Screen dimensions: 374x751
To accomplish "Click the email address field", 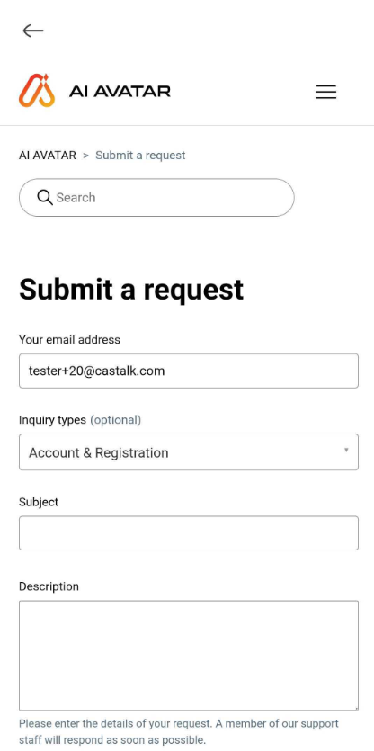I will click(189, 371).
